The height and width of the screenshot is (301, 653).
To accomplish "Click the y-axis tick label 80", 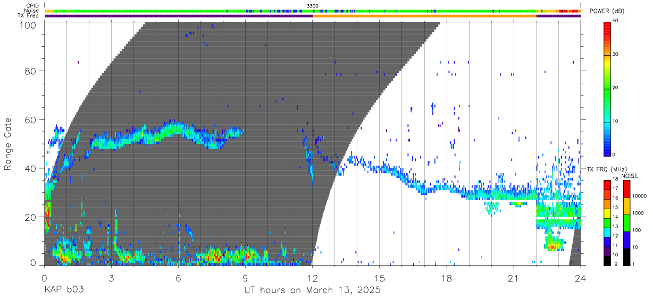I will [x=31, y=71].
